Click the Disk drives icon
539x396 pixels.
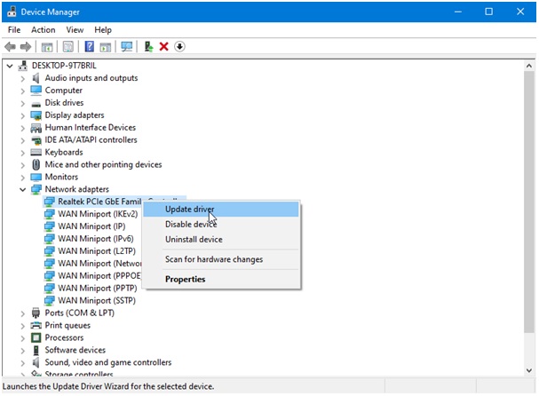36,104
